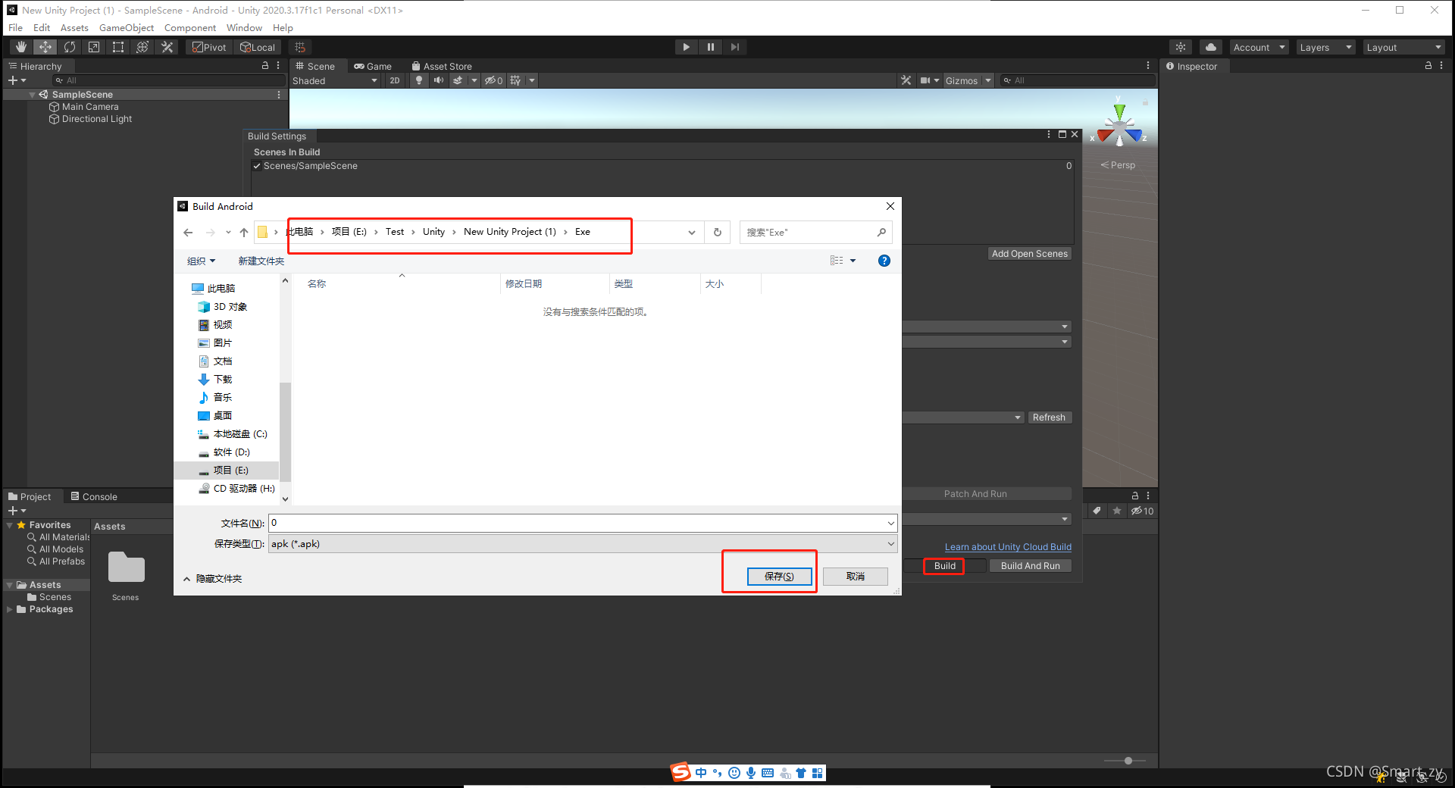Open the Layout dropdown
Viewport: 1455px width, 788px height.
pyautogui.click(x=1404, y=47)
